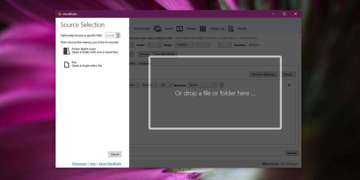Minimize the HandBrake window

coord(273,14)
